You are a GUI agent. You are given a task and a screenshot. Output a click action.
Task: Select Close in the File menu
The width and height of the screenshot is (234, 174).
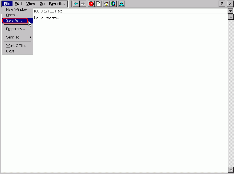[17, 51]
